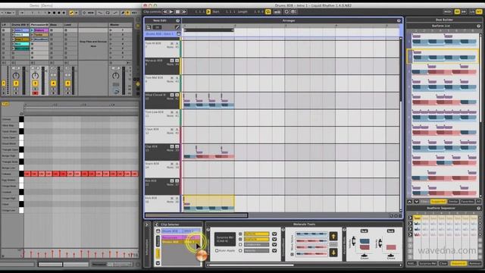Select the Tom Hi 808 track label
The image size is (485, 273).
coord(153,43)
